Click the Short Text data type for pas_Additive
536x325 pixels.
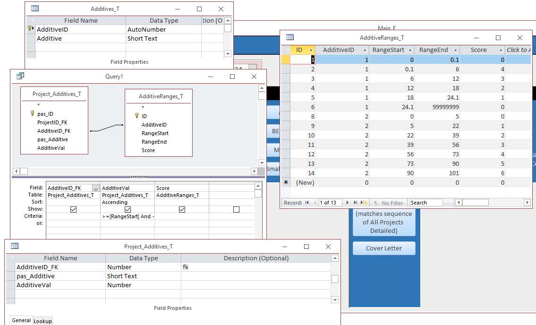[143, 276]
